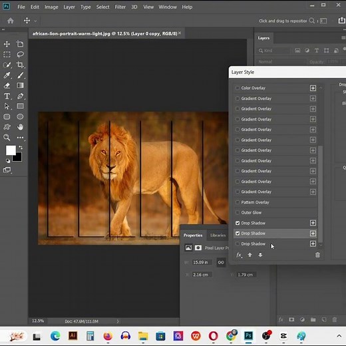Image resolution: width=346 pixels, height=346 pixels.
Task: Switch to the Properties tab
Action: click(x=193, y=236)
